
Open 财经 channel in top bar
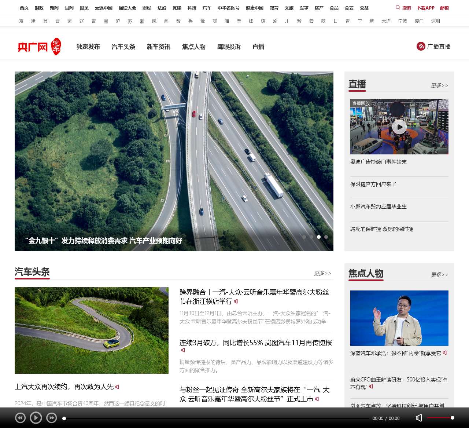click(147, 8)
